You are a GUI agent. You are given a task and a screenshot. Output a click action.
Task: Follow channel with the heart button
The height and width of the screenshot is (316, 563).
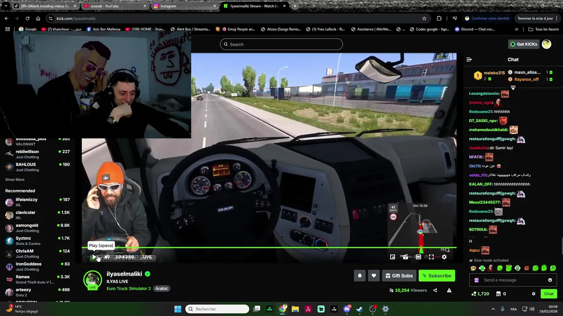[x=374, y=276]
